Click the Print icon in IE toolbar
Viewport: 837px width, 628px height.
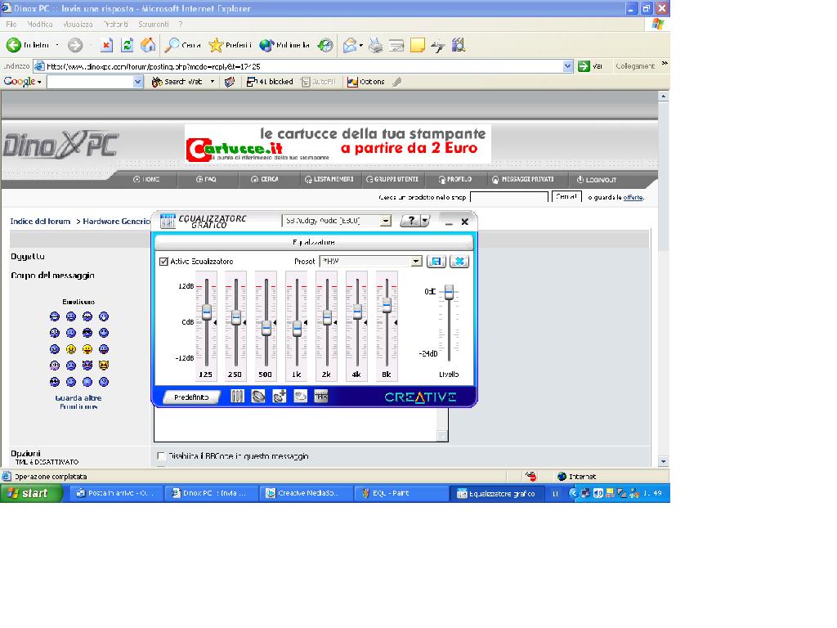(375, 45)
